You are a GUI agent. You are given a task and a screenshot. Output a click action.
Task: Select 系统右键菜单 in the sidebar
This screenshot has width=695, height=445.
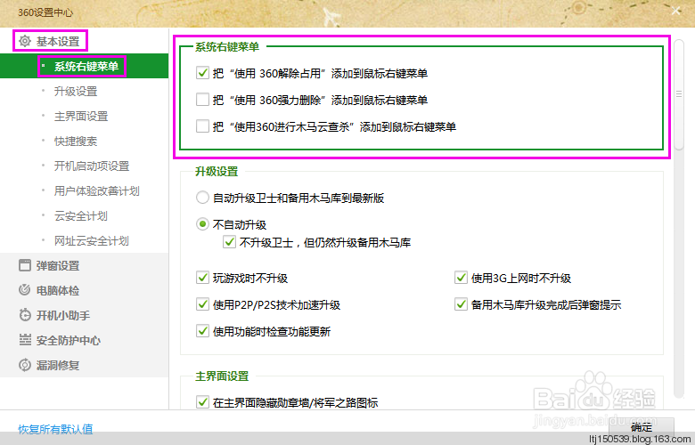coord(85,66)
